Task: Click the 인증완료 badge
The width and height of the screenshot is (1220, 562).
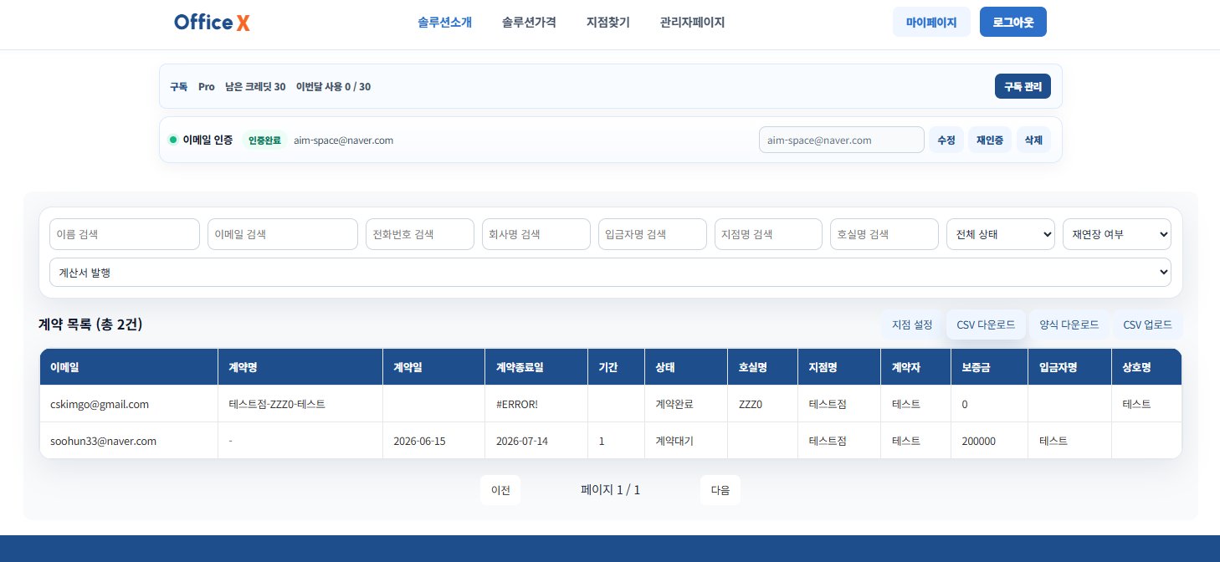Action: 264,140
